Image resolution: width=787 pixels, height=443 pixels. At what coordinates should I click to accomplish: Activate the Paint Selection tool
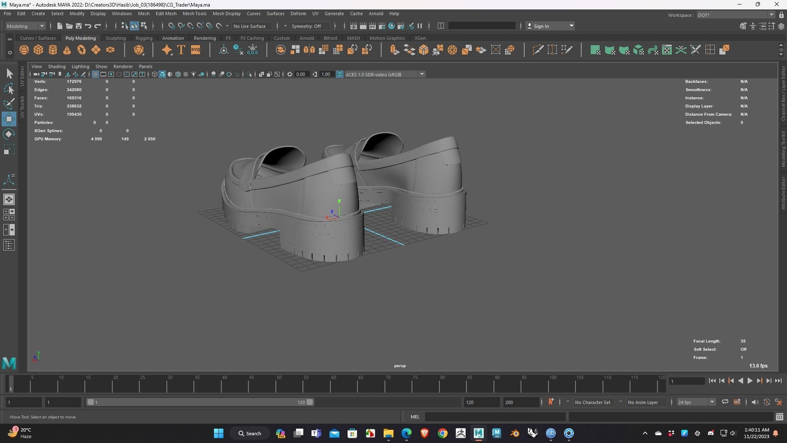tap(9, 104)
